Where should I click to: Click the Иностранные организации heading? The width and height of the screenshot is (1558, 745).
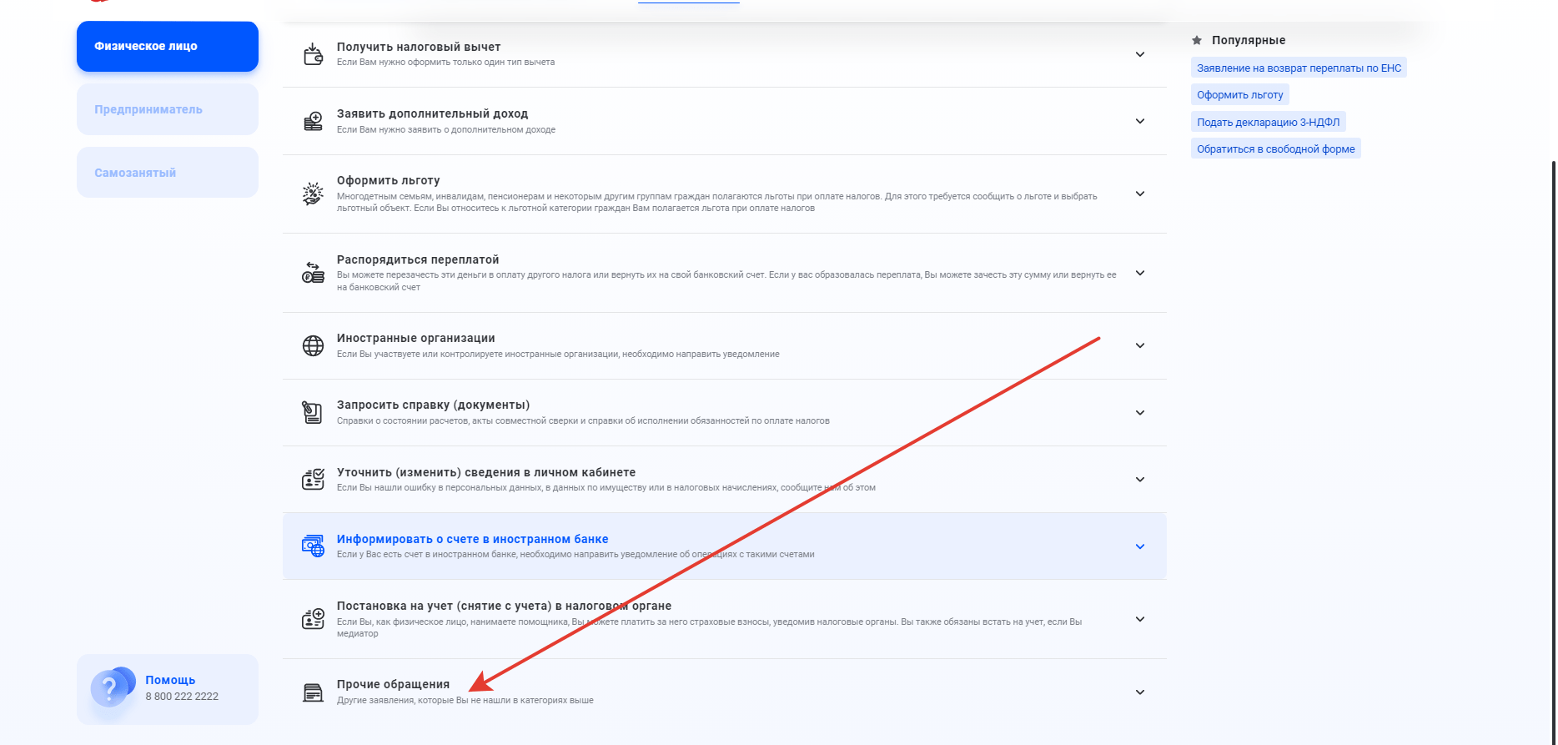[x=415, y=338]
